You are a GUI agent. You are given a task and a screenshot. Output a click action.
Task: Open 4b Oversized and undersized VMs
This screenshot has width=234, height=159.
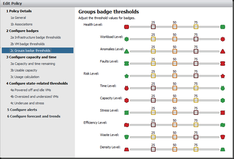(34, 96)
